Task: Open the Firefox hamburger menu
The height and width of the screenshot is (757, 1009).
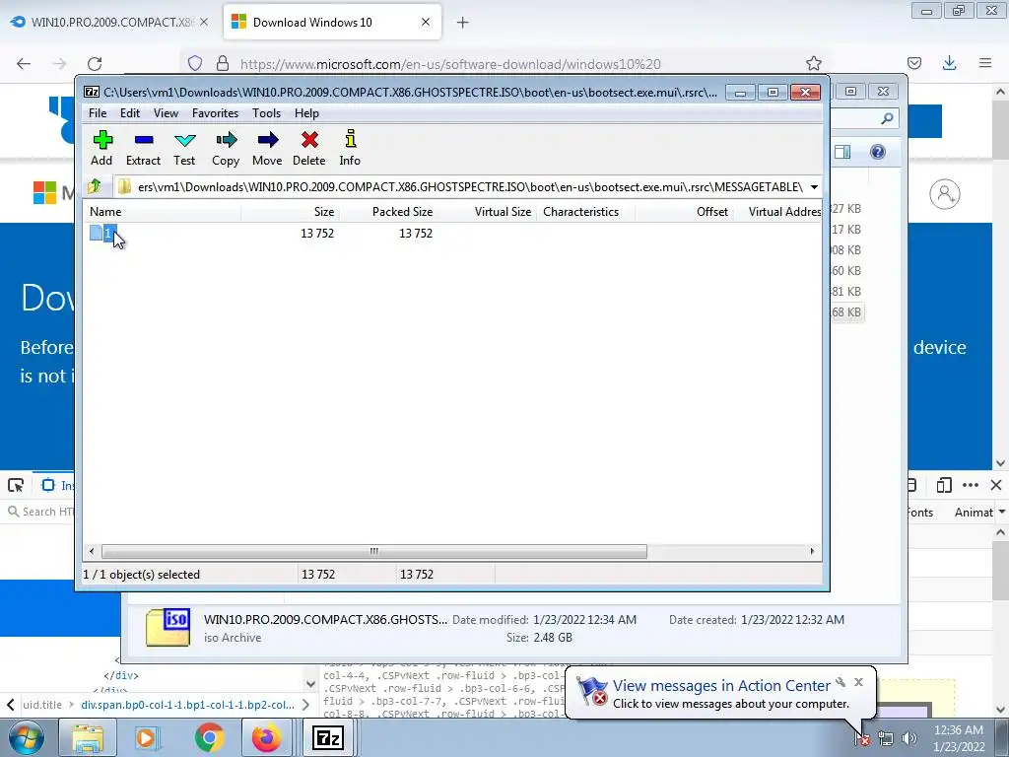Action: point(985,63)
